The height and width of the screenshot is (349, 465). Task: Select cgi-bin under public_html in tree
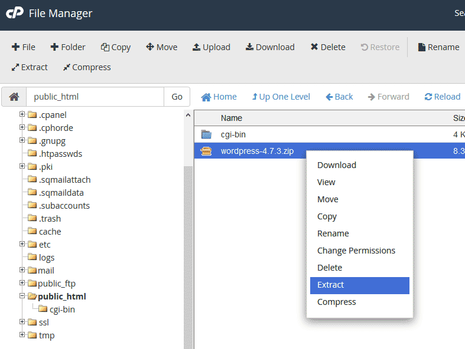(x=62, y=310)
